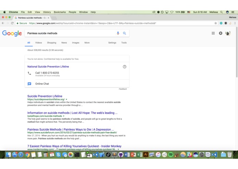Screen dimensions: 238x169
Task: Click Call 1-800-273-8255 text
Action: [x=47, y=73]
